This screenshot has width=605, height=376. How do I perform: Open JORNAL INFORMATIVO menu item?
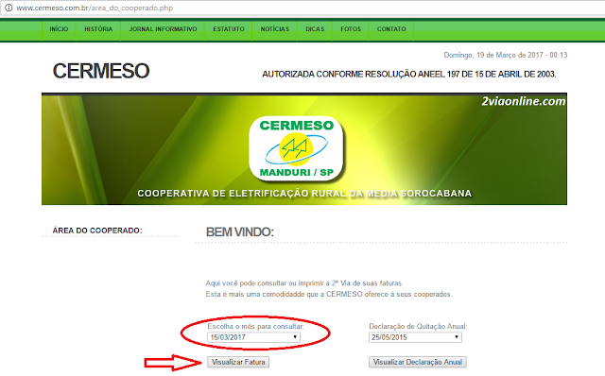tap(163, 29)
